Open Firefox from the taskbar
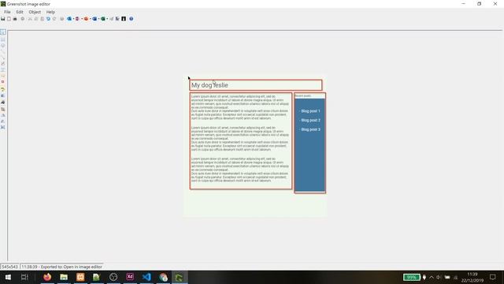Screen dimensions: 504x284 coord(47,277)
